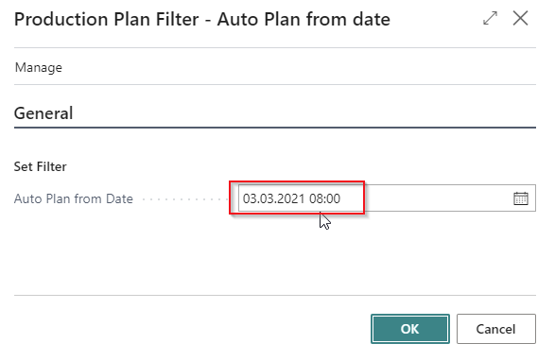Expand the dialog to full screen

(x=490, y=18)
